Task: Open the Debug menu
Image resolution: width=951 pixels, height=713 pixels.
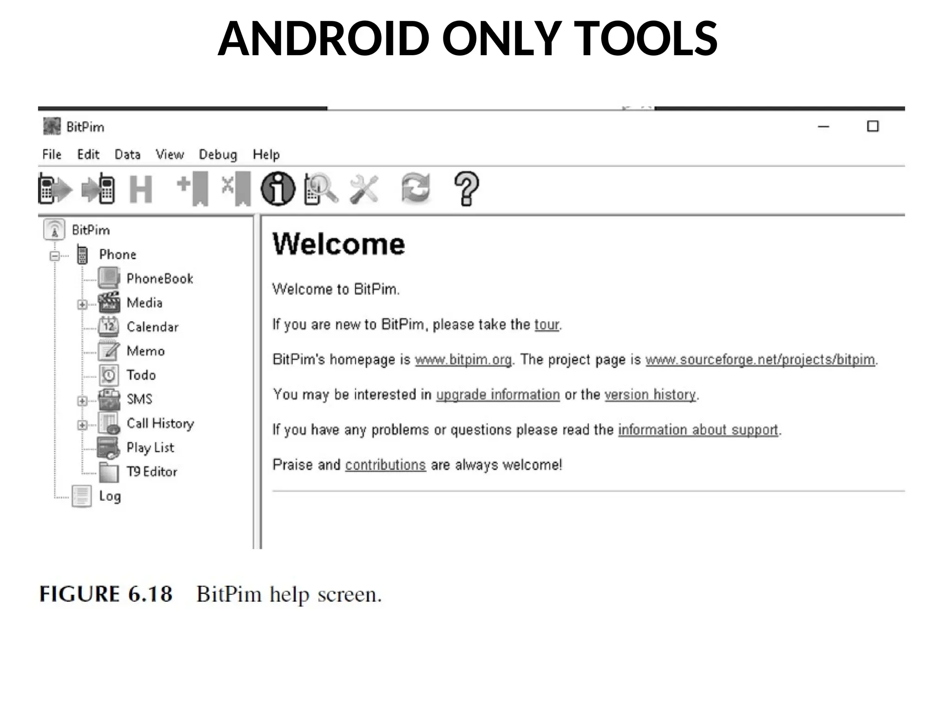Action: (218, 155)
